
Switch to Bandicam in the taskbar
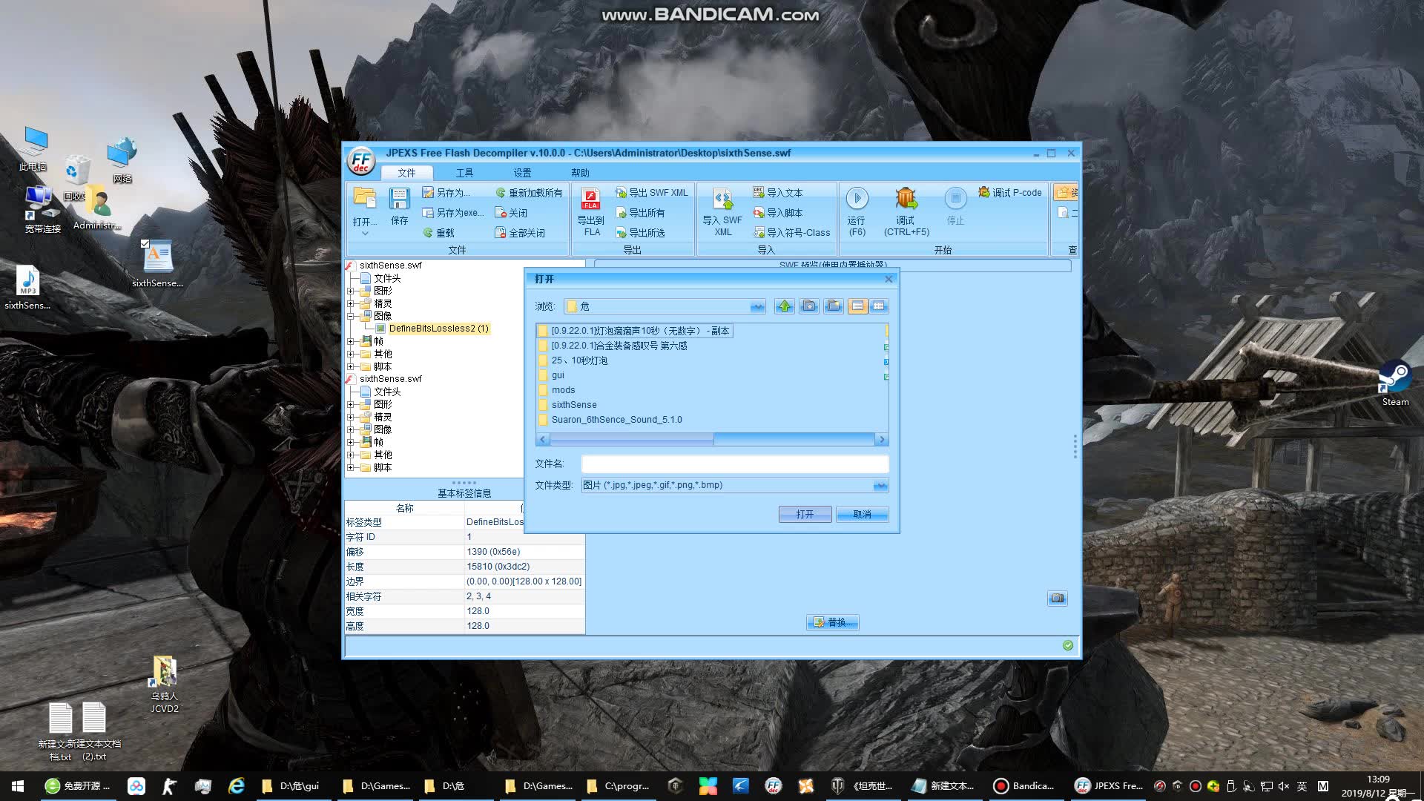1025,786
